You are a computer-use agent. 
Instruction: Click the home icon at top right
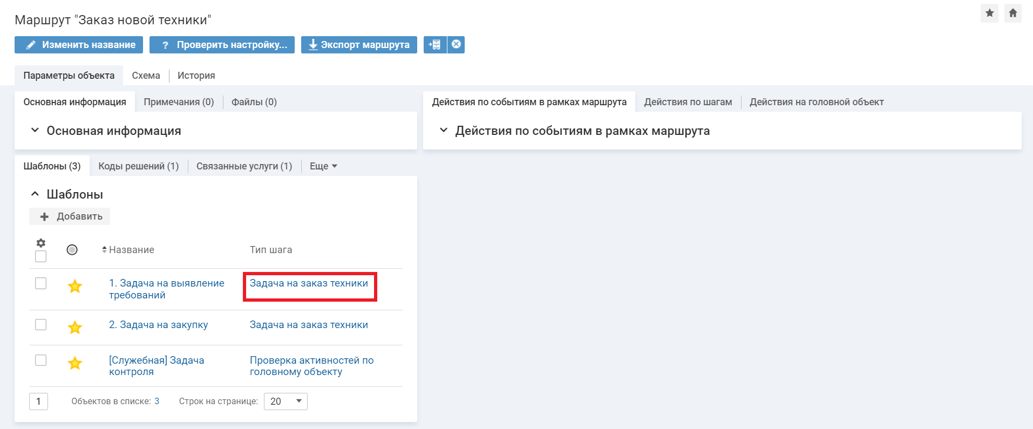pos(1012,13)
